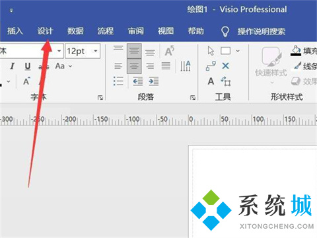317x238 pixels.
Task: Switch to the 数据 tab
Action: click(x=75, y=31)
